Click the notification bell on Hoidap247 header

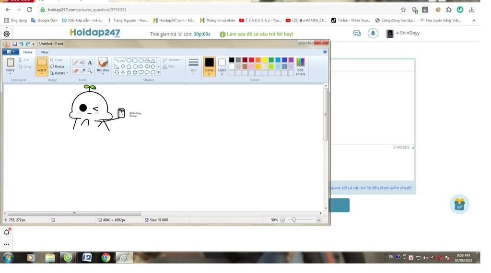pyautogui.click(x=373, y=33)
